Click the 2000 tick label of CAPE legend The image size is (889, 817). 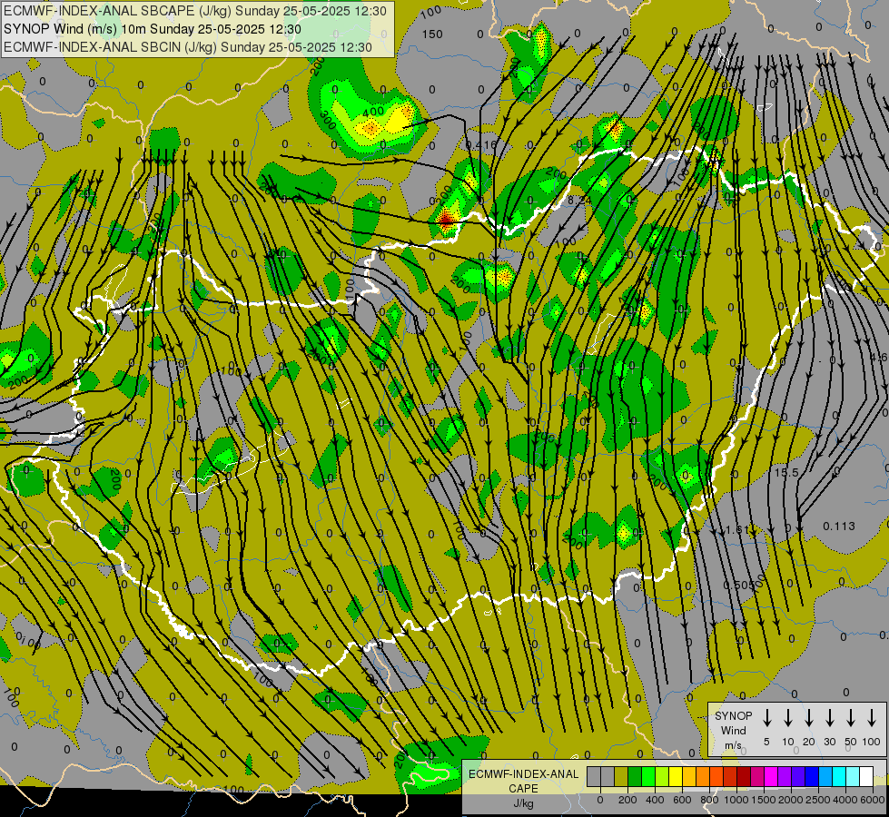pos(790,800)
